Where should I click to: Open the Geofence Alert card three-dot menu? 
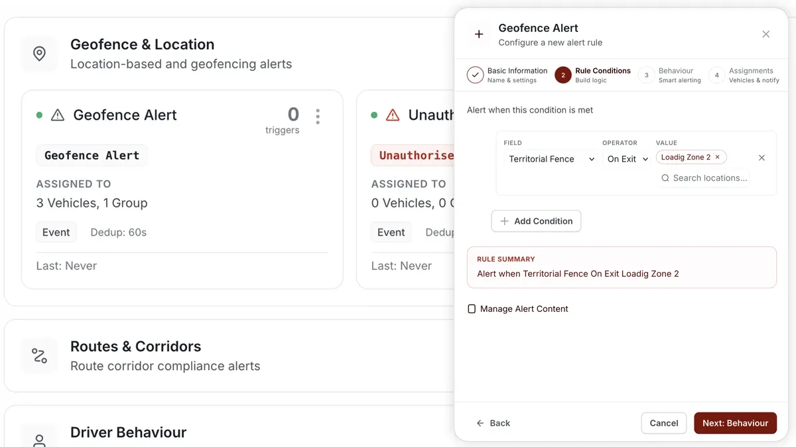coord(318,117)
